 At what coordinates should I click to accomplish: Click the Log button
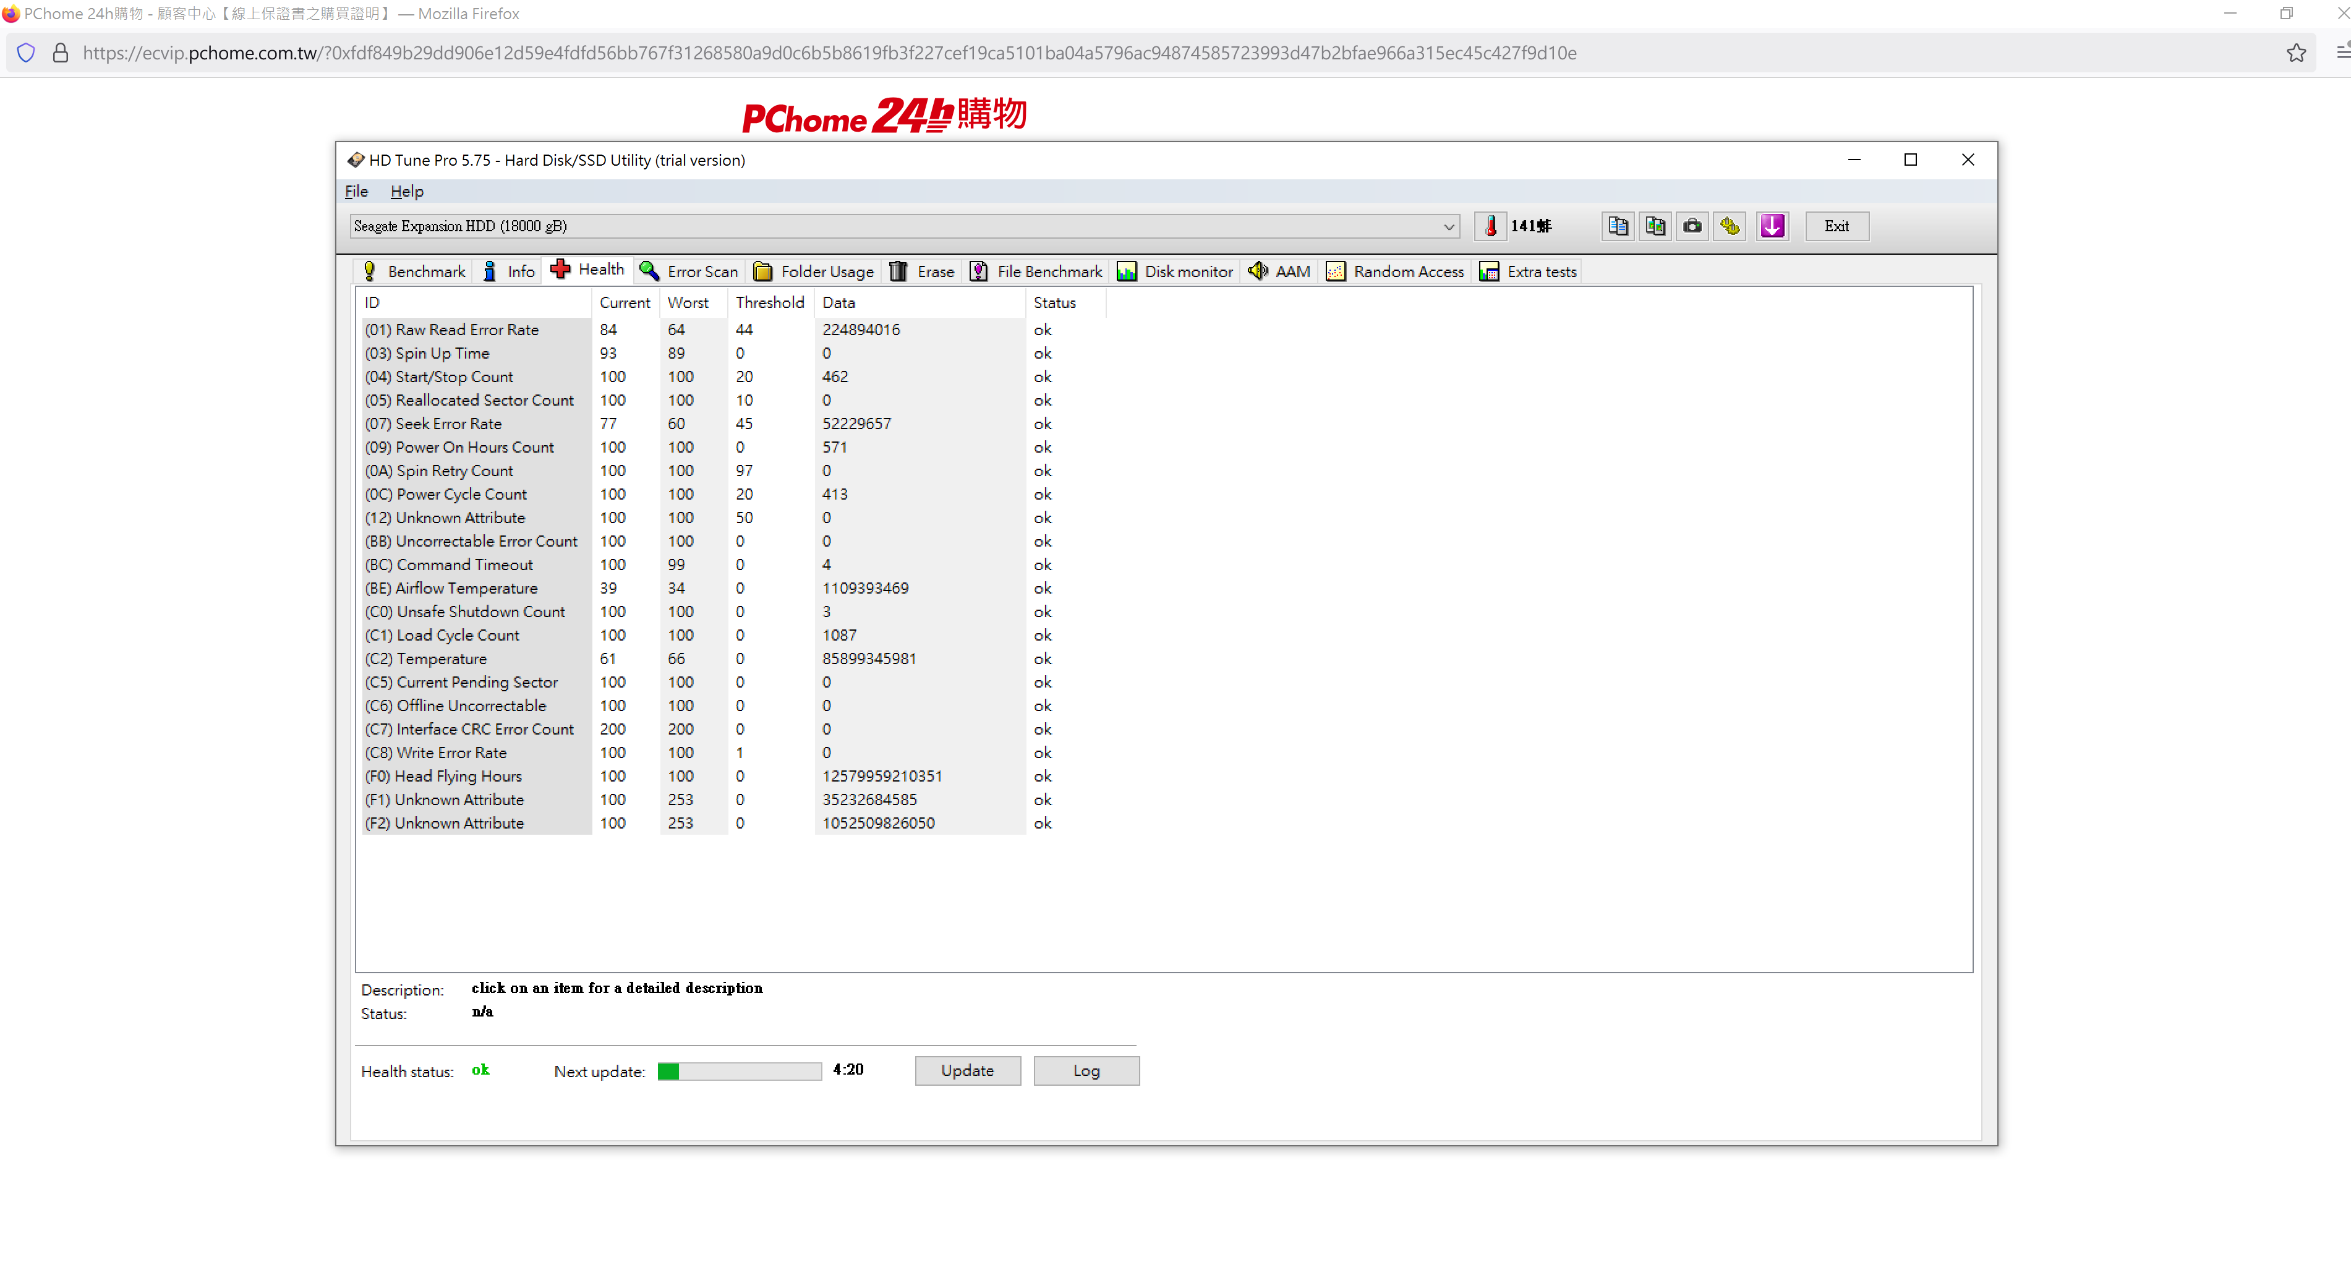click(x=1086, y=1070)
